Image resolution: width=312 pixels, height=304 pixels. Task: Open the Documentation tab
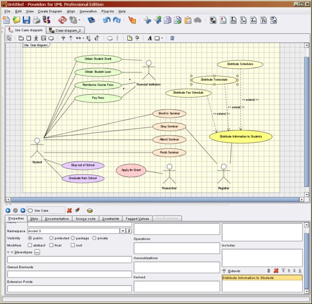57,219
